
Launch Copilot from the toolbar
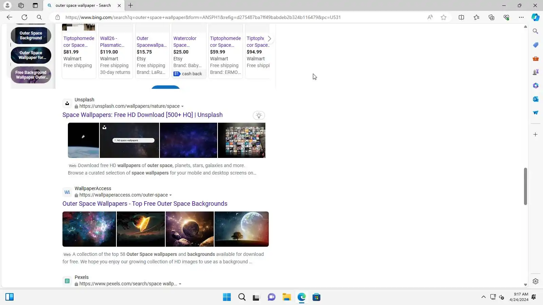[536, 17]
